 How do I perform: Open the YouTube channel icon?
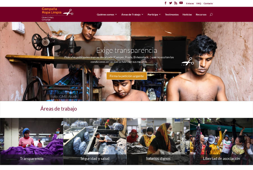pos(181,3)
